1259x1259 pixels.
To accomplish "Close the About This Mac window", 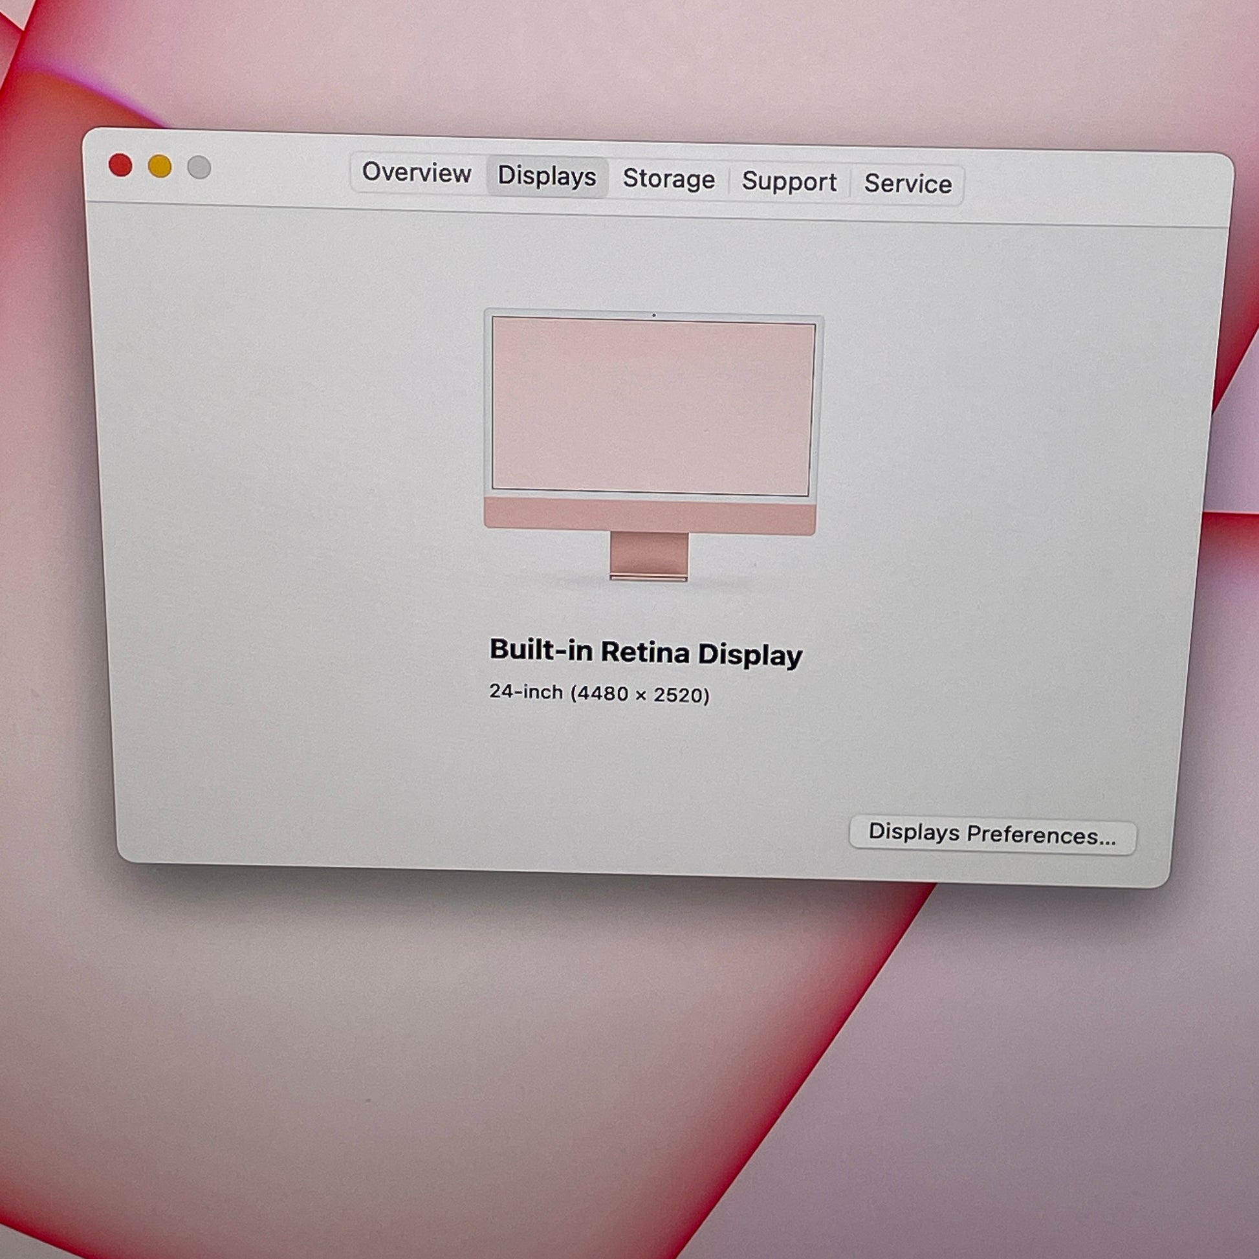I will point(120,165).
